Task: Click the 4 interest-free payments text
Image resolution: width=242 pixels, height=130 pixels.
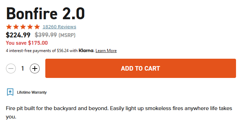Action: pyautogui.click(x=42, y=51)
